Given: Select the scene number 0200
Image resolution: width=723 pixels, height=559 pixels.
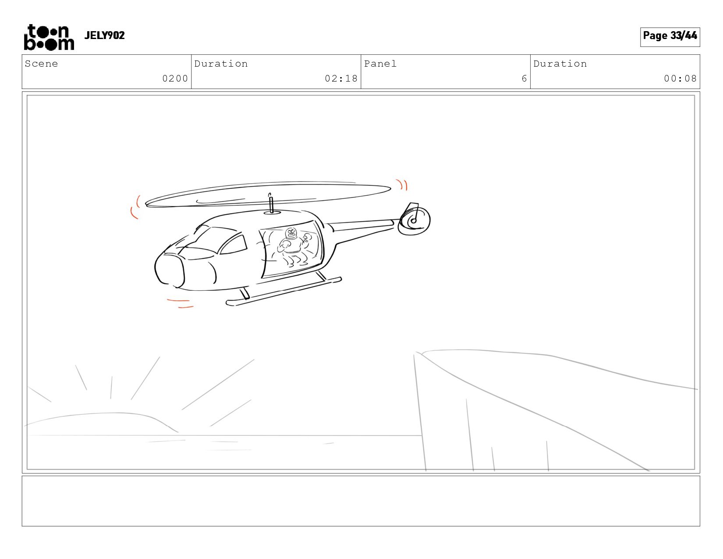Looking at the screenshot, I should click(x=175, y=78).
